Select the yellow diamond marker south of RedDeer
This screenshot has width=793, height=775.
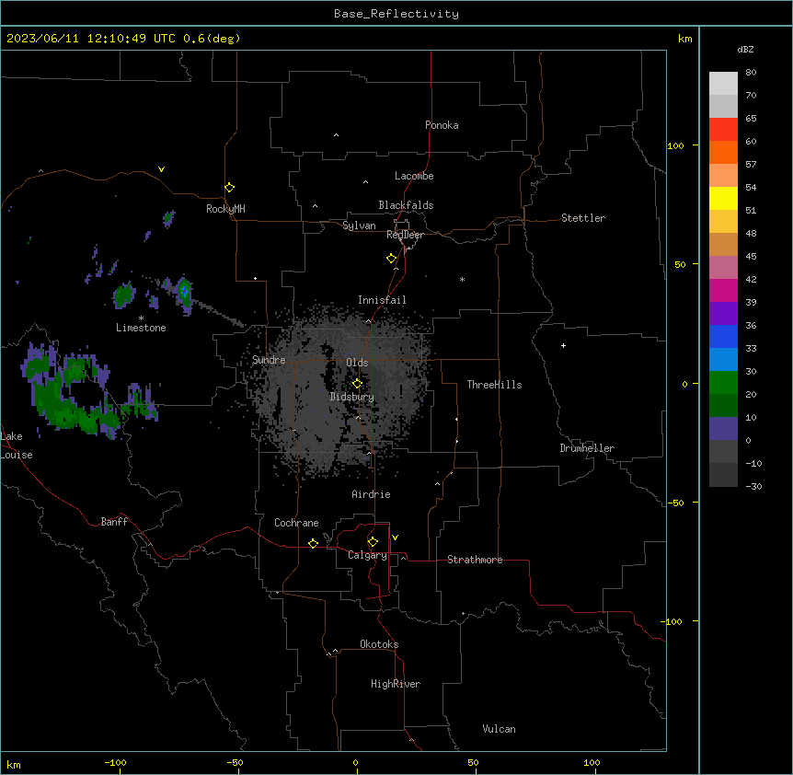pyautogui.click(x=392, y=259)
